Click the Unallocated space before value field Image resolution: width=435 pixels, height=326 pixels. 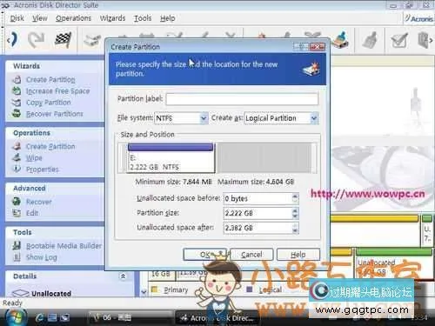(x=258, y=198)
